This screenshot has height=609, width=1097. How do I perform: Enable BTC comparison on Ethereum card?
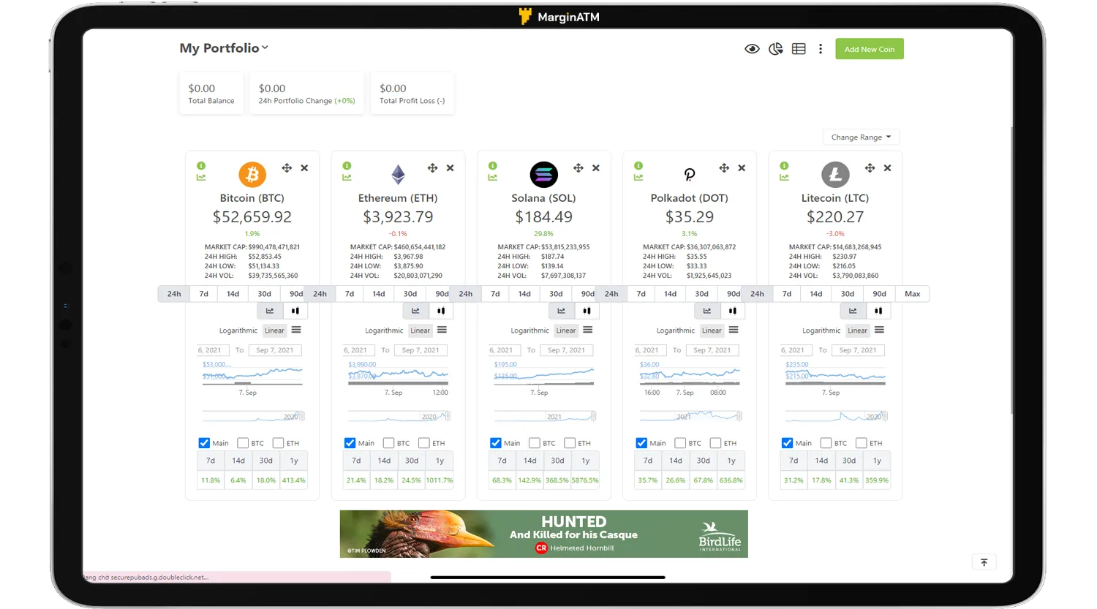(388, 443)
